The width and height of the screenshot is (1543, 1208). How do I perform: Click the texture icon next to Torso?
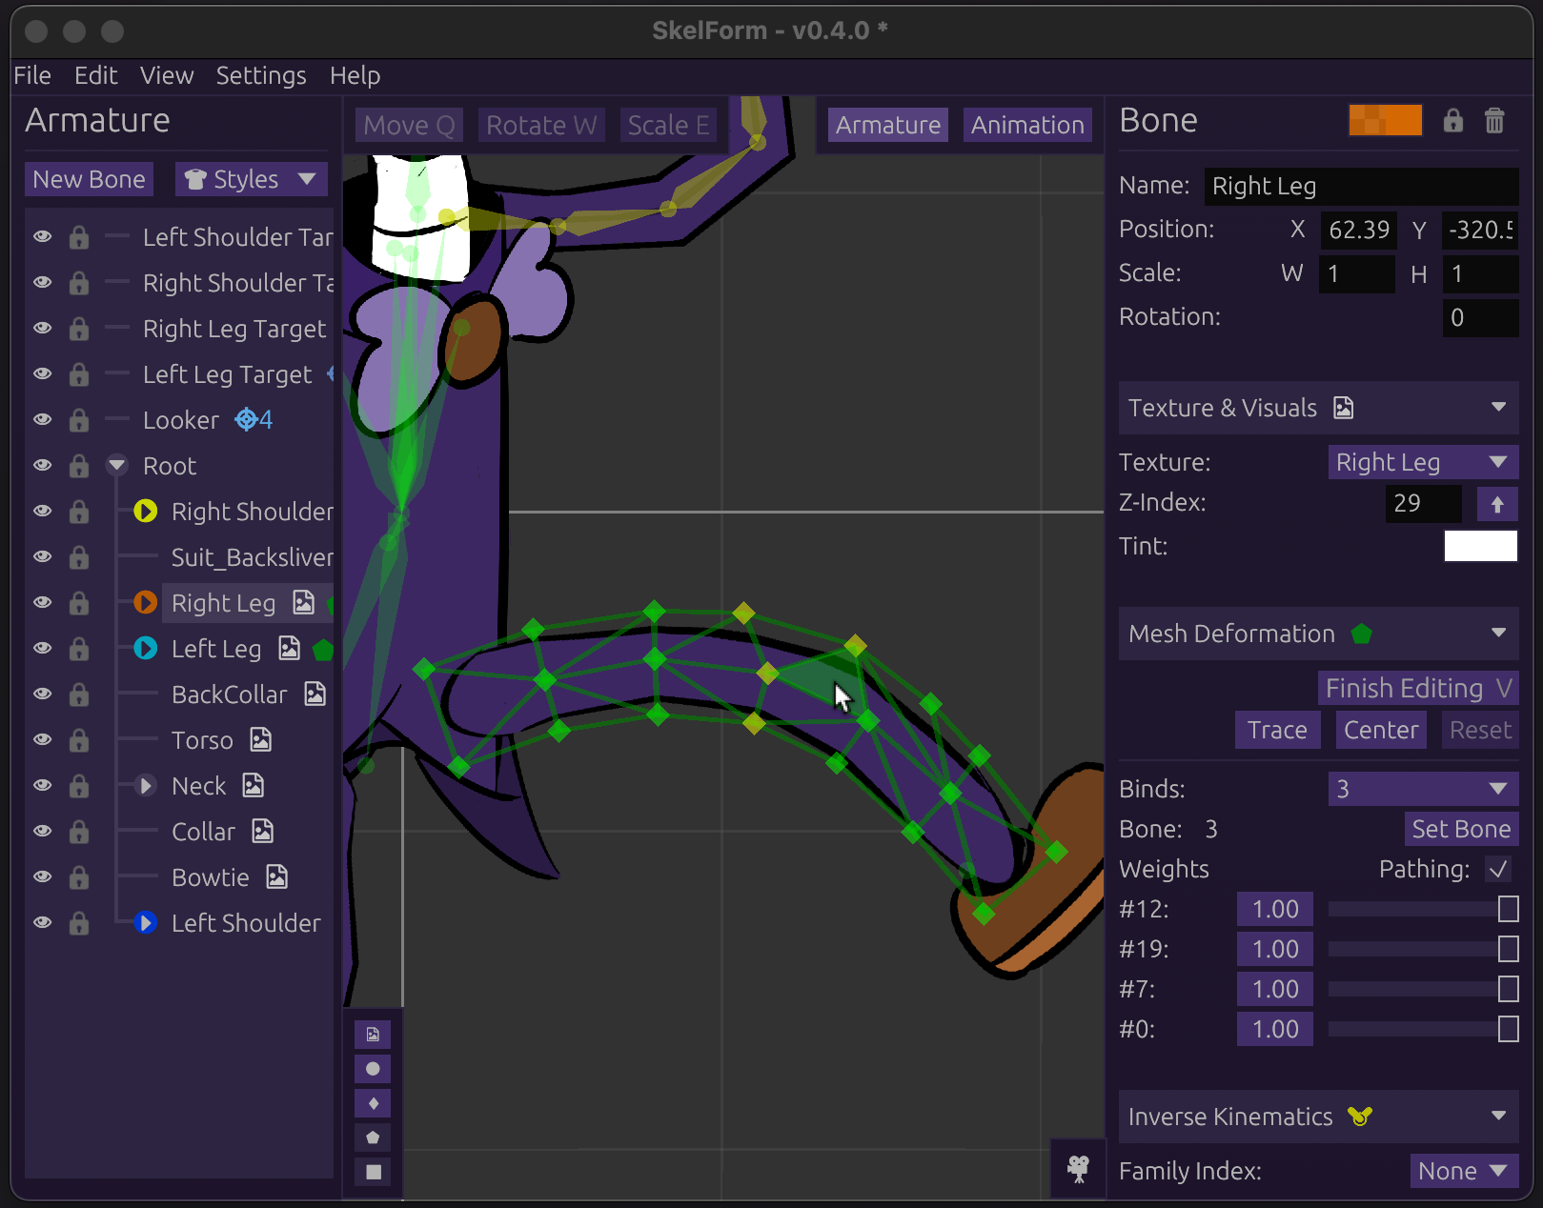pyautogui.click(x=261, y=739)
